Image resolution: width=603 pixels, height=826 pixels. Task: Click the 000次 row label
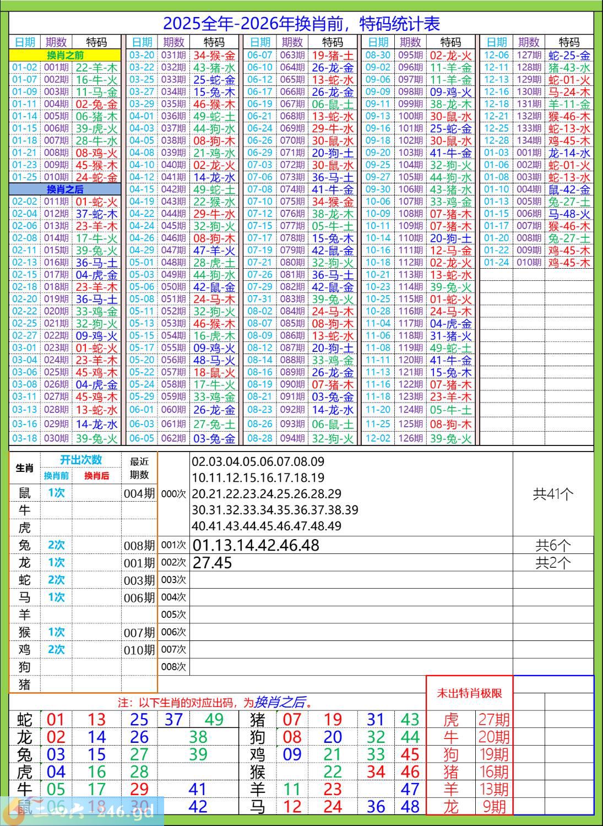click(173, 494)
